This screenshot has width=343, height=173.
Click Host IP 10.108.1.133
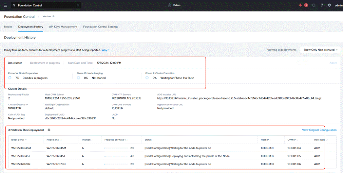[267, 164]
